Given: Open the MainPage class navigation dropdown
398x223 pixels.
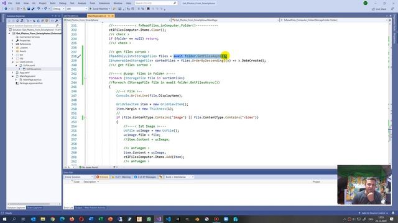Looking at the screenshot, I should 225,20.
